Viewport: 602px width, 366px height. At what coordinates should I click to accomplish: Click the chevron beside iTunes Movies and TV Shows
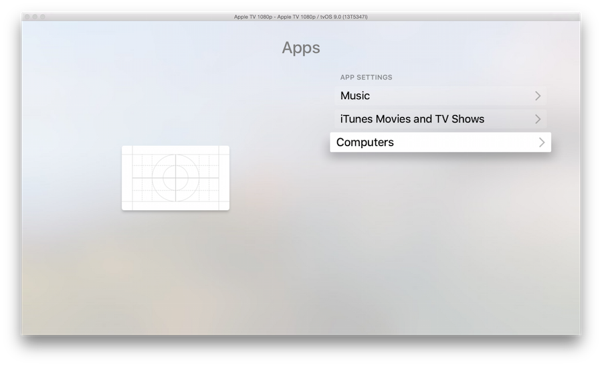[538, 119]
